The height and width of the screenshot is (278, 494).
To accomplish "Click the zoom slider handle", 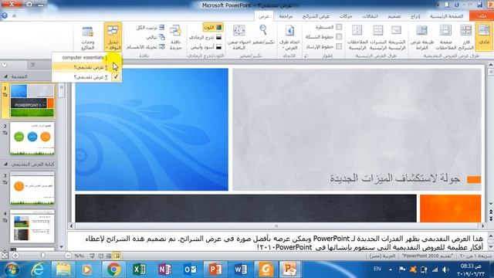I will [42, 256].
